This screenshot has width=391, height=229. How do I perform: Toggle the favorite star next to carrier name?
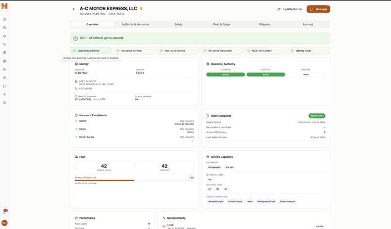[x=141, y=8]
